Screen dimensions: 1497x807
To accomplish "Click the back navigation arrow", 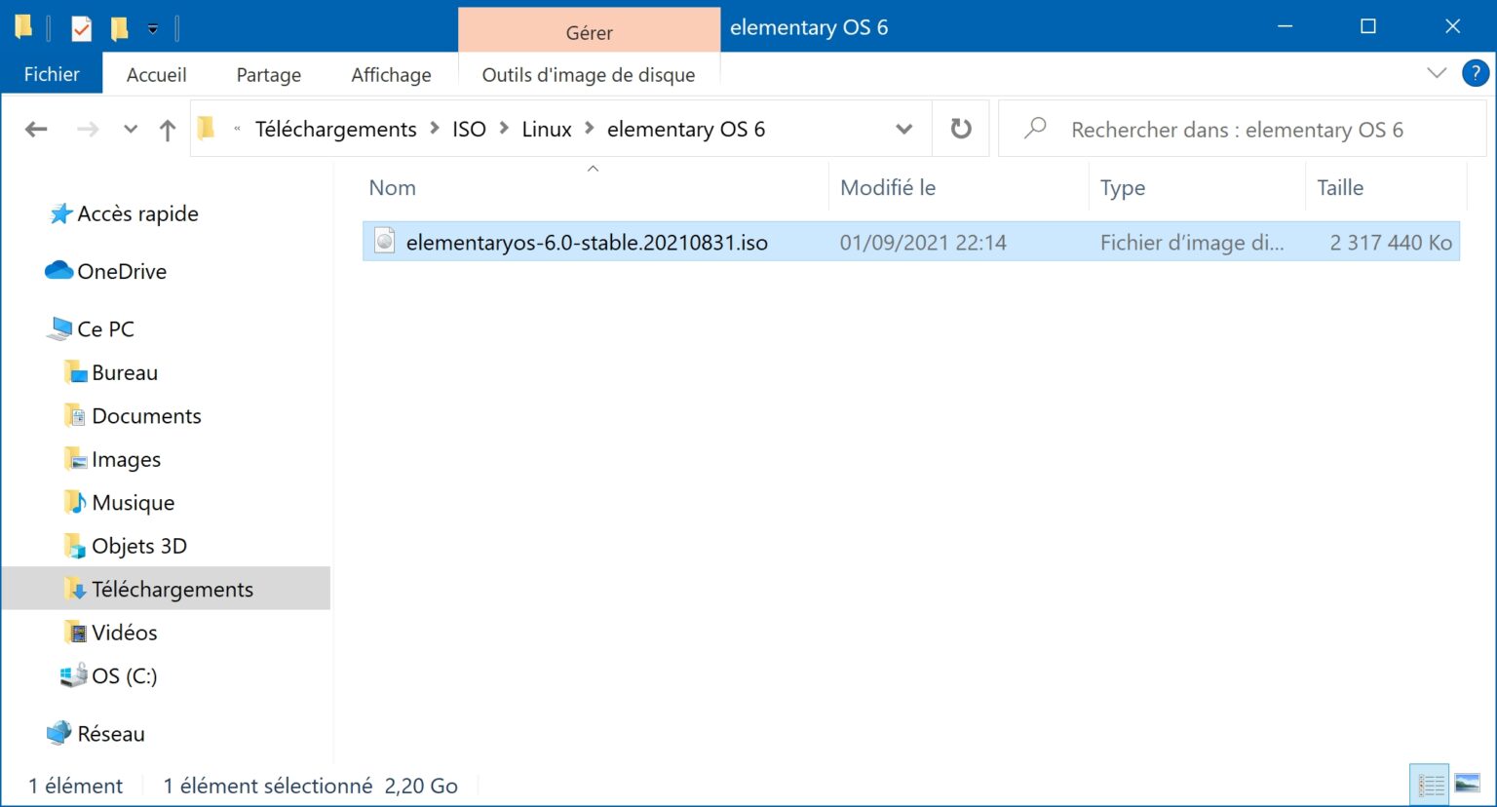I will point(36,129).
